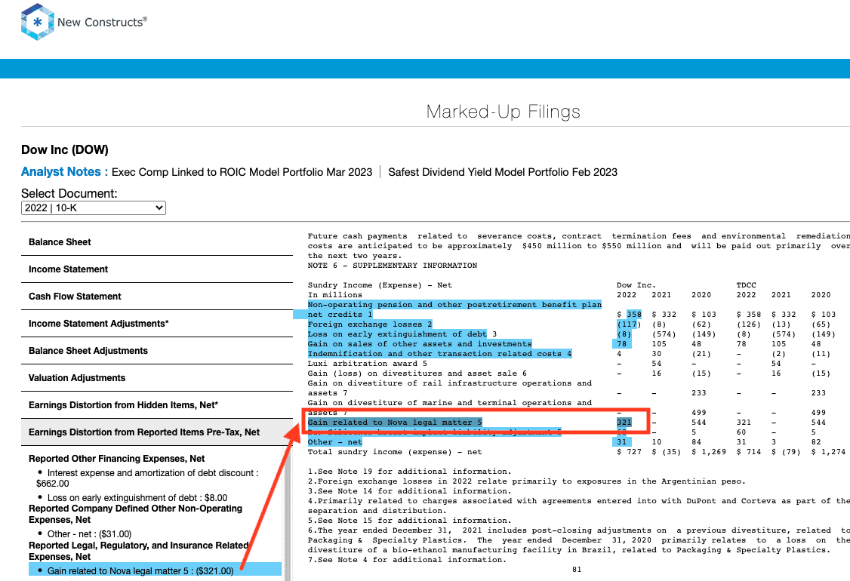
Task: Click the New Constructs hexagon logo
Action: pos(38,22)
